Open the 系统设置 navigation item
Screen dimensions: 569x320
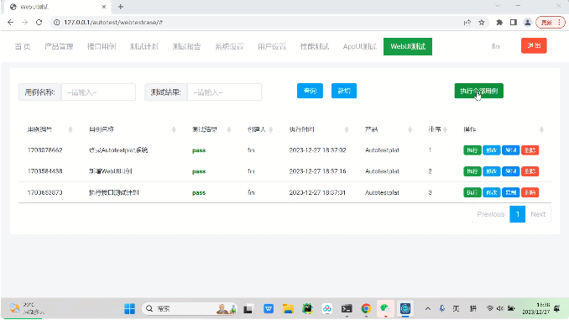tap(229, 46)
